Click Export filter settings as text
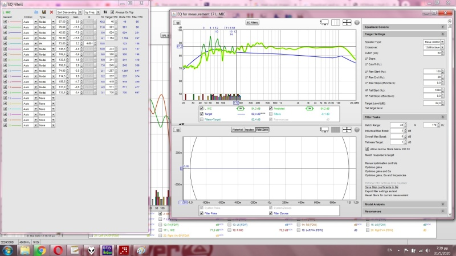Screen dimensions: 456x256 click(x=381, y=191)
